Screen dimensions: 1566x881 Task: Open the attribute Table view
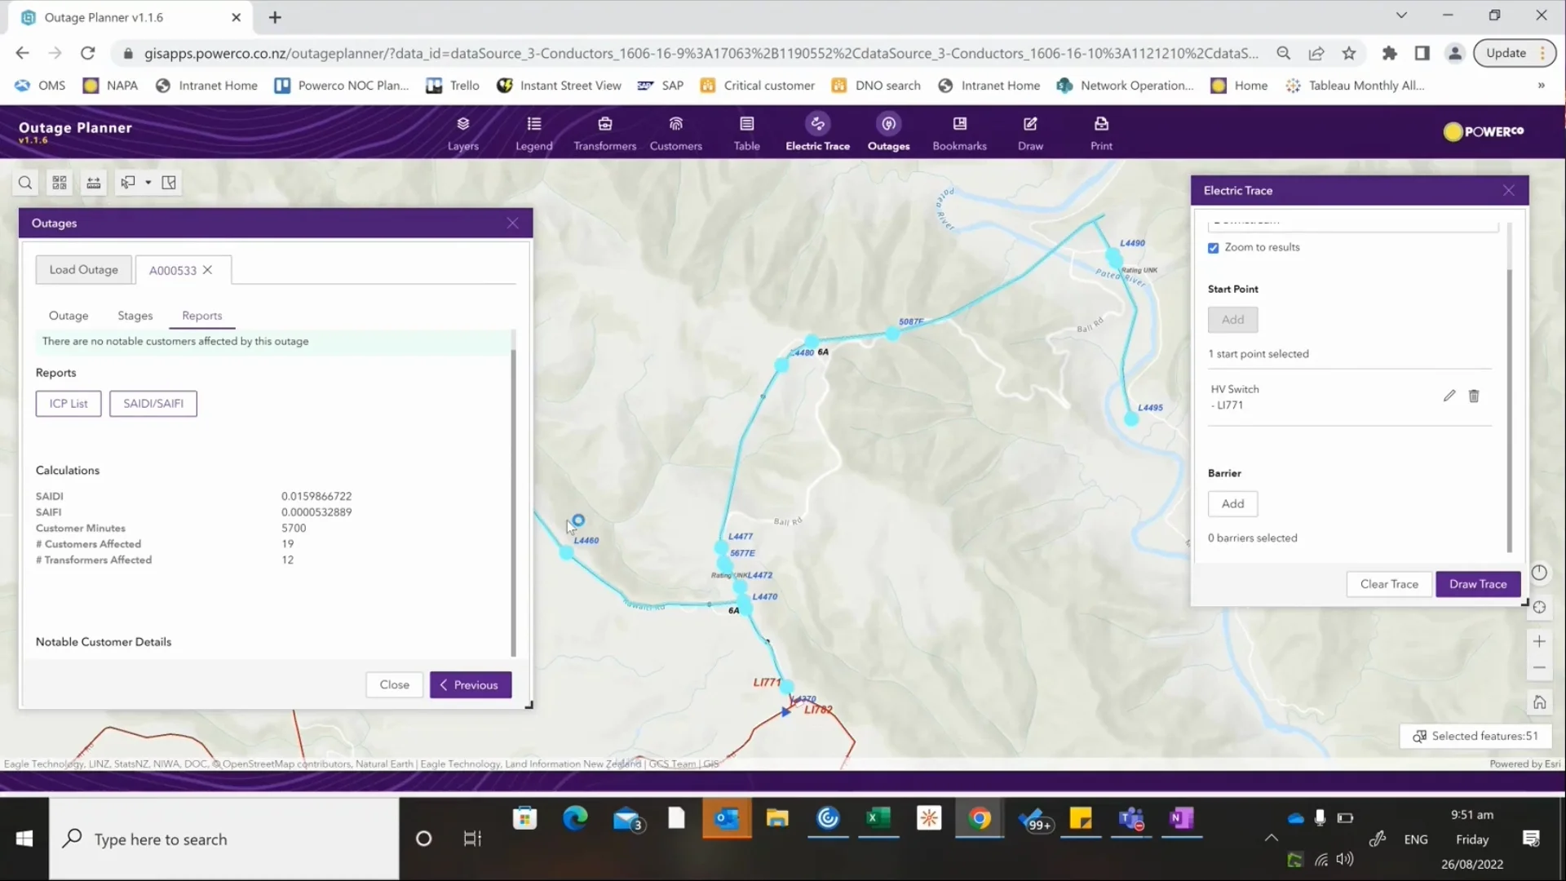(746, 131)
